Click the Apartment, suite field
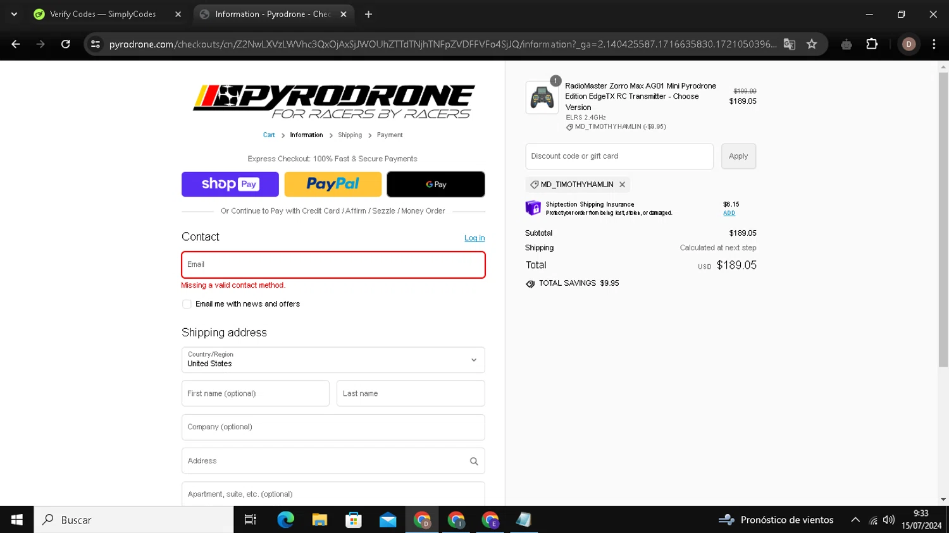949x533 pixels. point(333,494)
